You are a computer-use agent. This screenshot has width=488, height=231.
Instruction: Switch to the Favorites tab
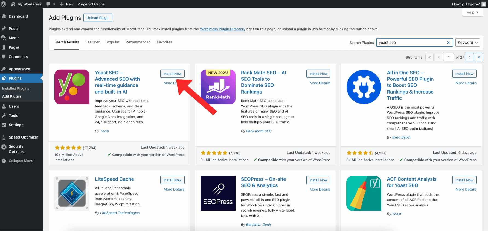coord(164,42)
